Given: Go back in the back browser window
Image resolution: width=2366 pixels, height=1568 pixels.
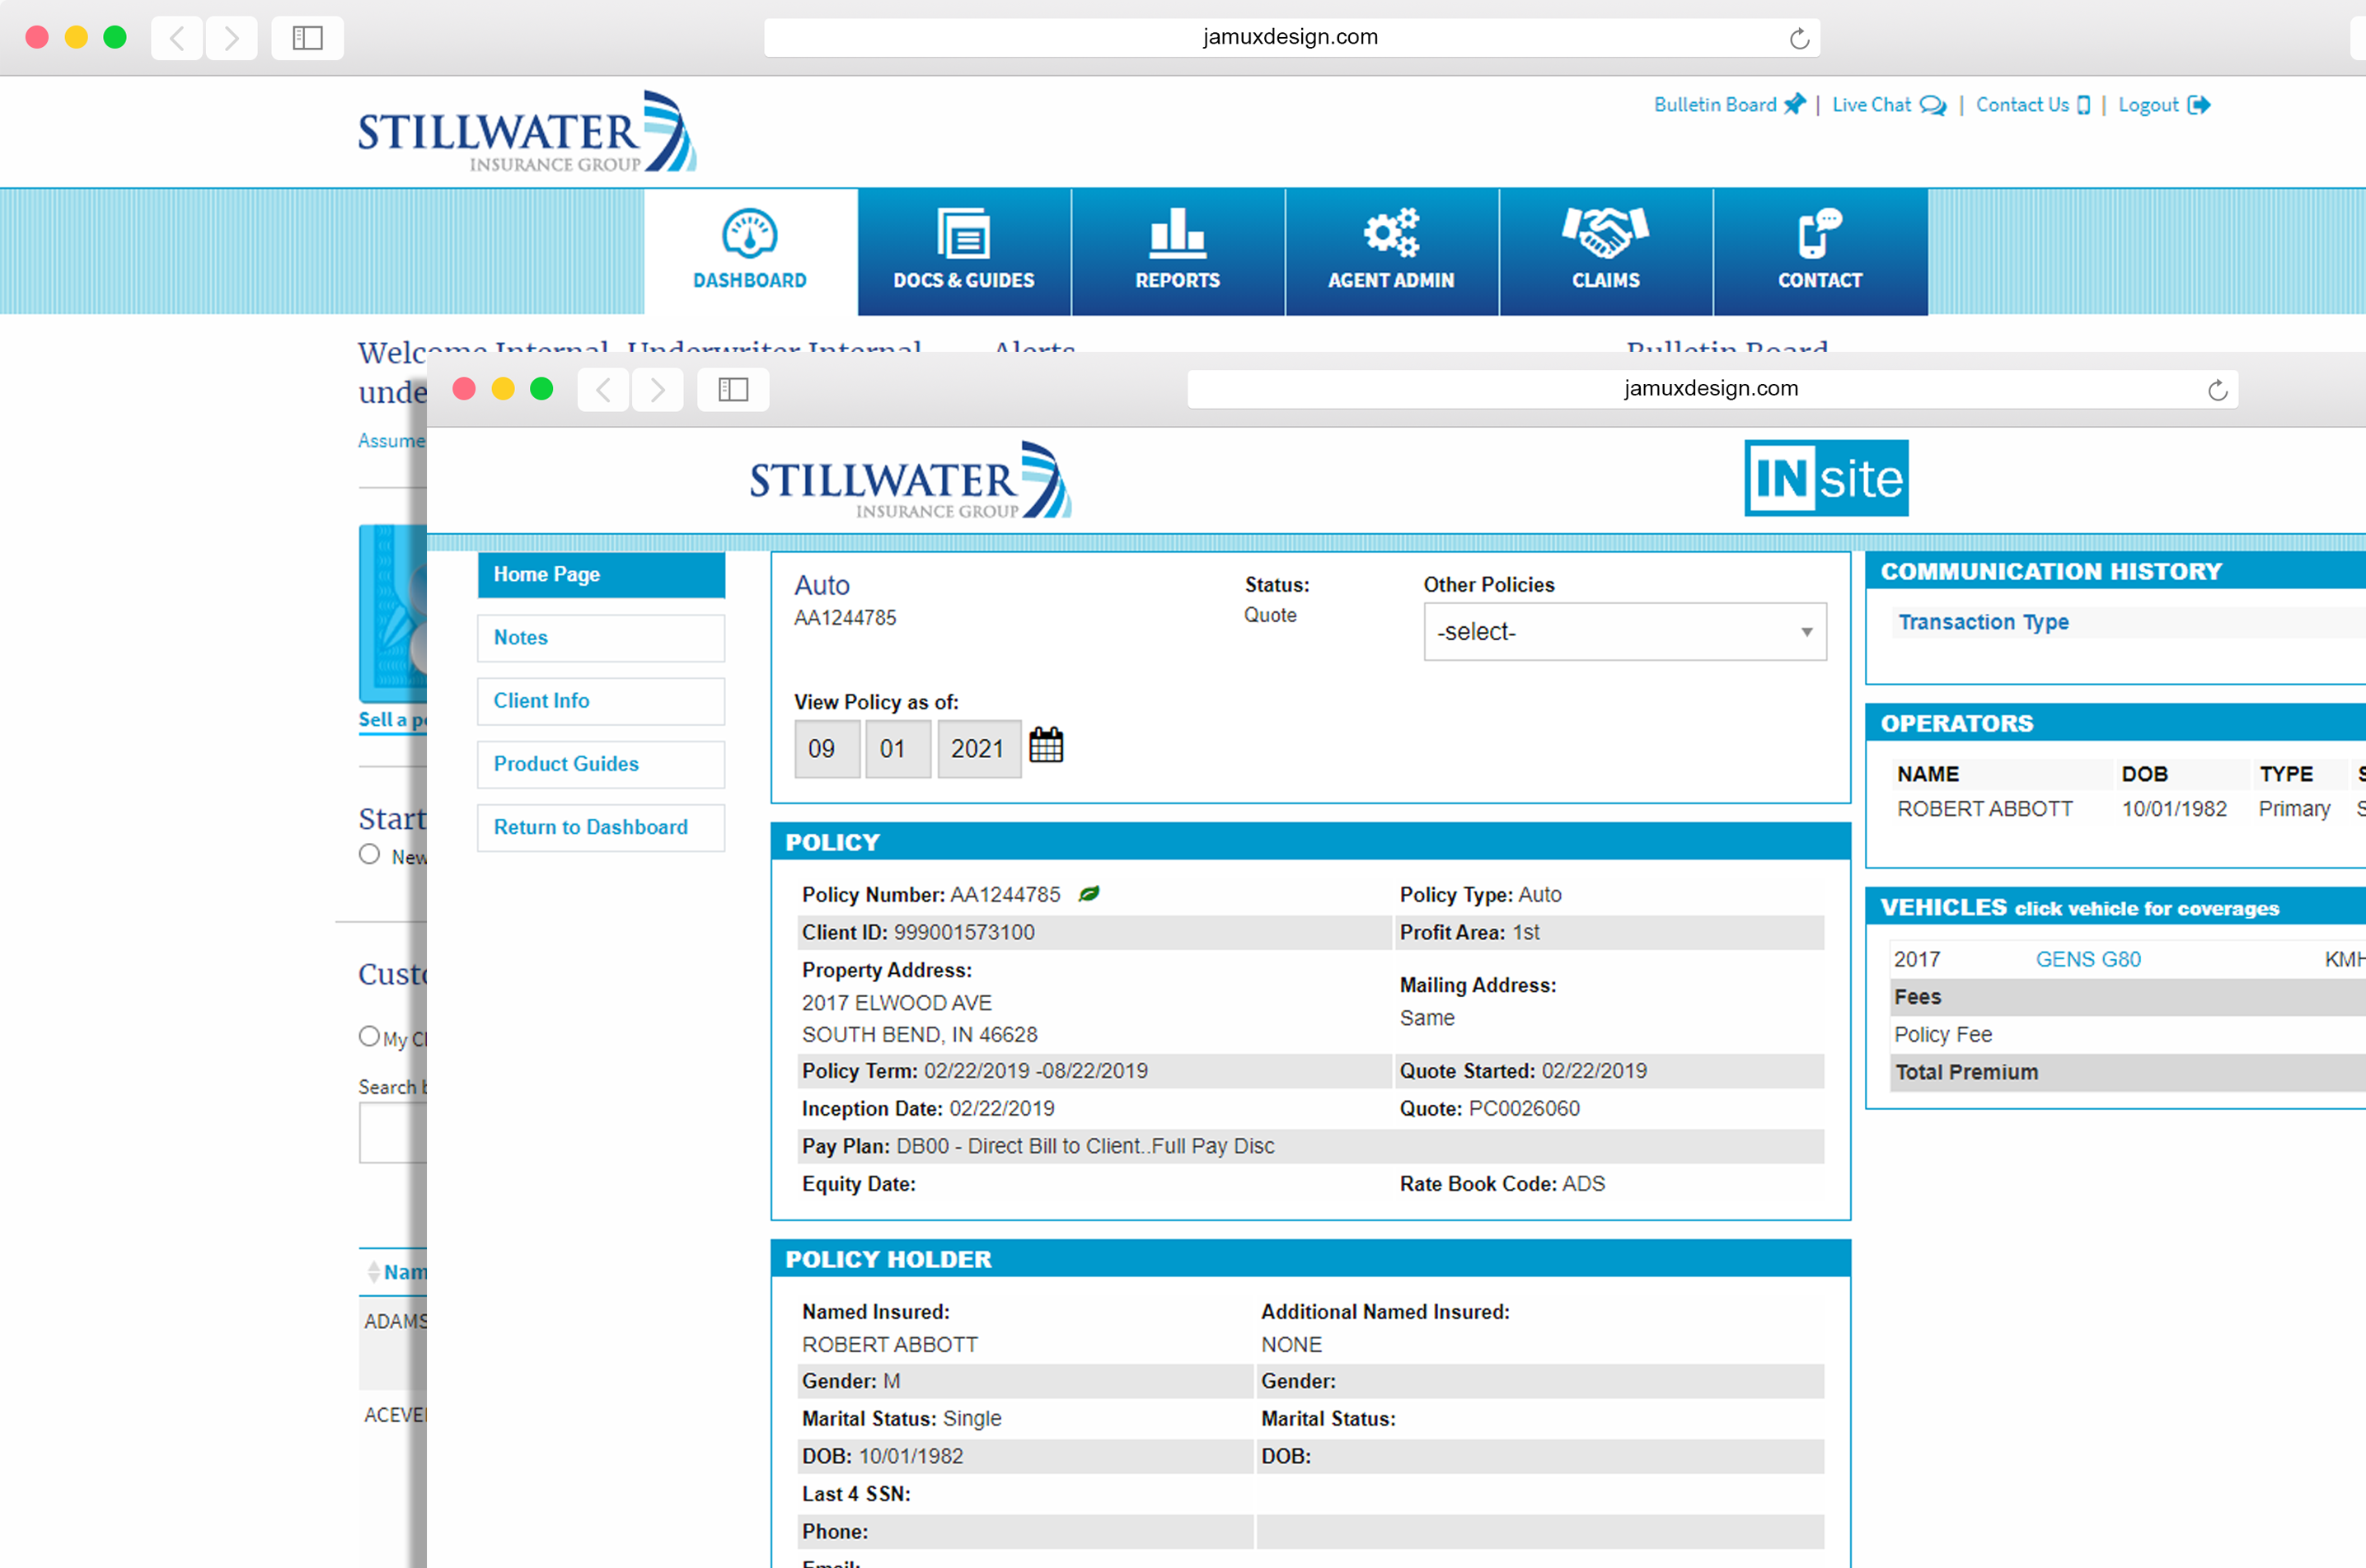Looking at the screenshot, I should (x=177, y=38).
